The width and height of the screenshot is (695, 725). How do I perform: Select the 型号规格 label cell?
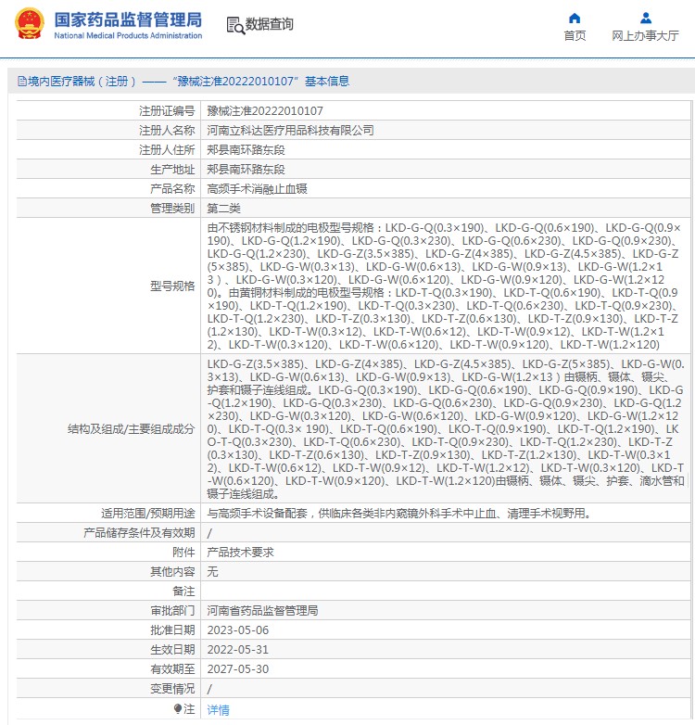click(x=108, y=286)
